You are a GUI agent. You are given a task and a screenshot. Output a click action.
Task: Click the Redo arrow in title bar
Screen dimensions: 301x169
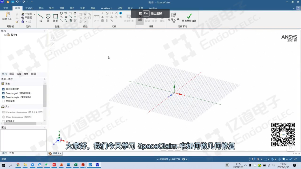click(24, 2)
